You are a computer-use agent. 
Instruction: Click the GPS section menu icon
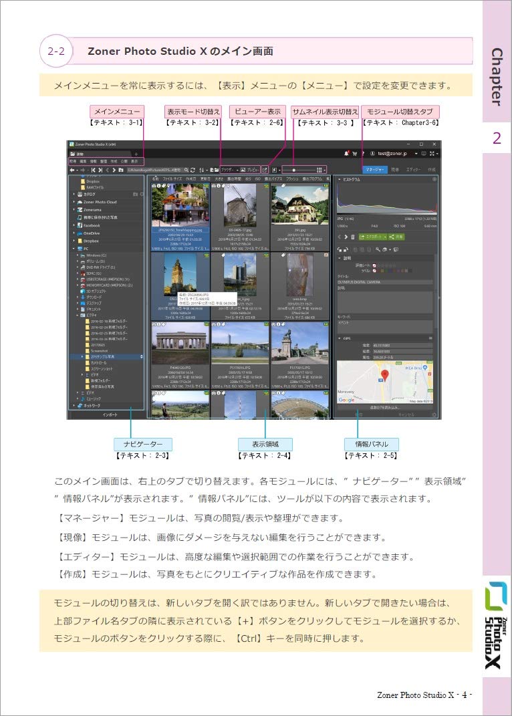(x=430, y=338)
